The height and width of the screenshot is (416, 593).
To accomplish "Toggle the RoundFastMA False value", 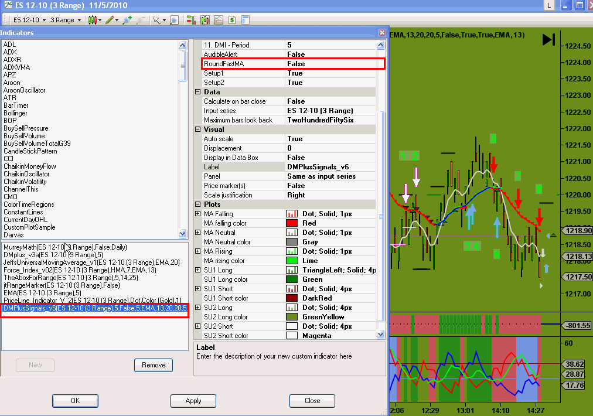I will point(330,64).
